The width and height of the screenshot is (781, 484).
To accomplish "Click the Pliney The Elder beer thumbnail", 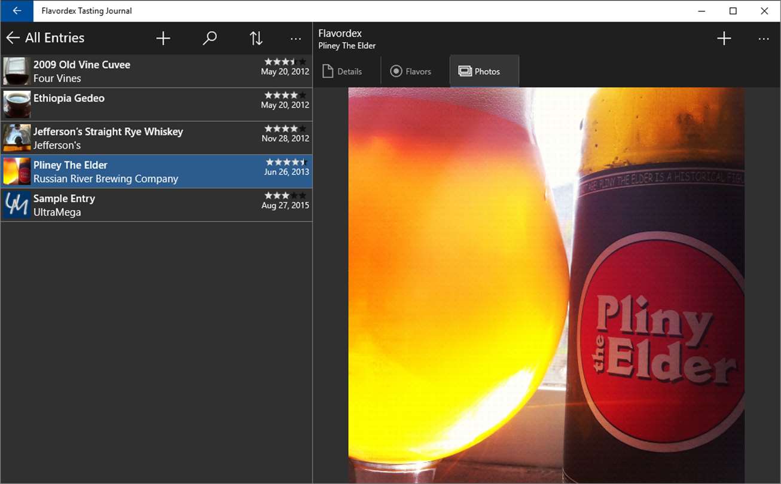I will (x=17, y=171).
